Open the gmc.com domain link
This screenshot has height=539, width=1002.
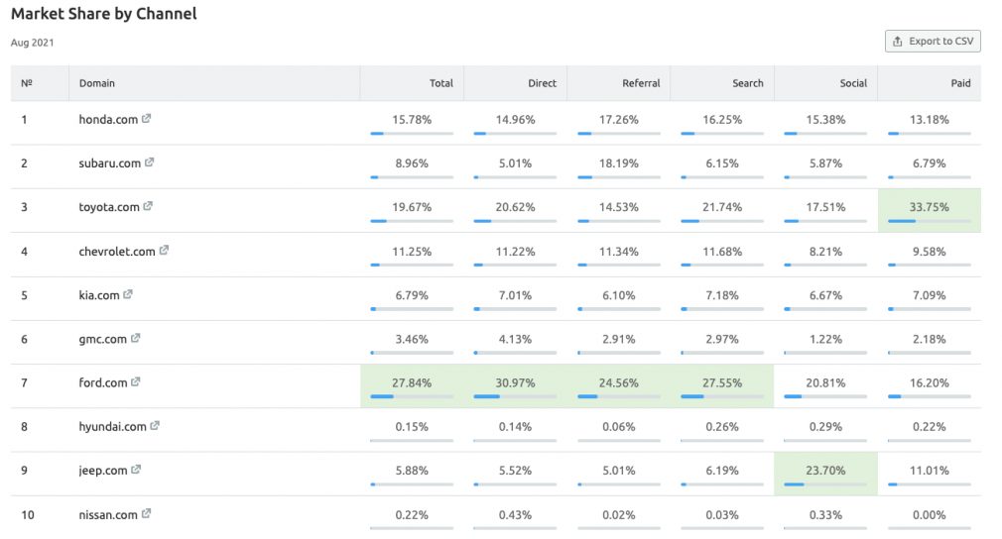tap(102, 339)
